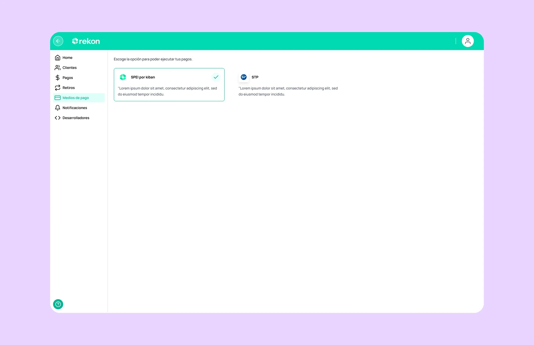Image resolution: width=534 pixels, height=345 pixels.
Task: Click the Retiros arrows icon
Action: coord(57,88)
